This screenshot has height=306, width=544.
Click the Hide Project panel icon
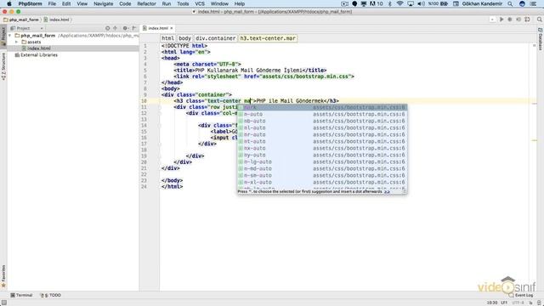pos(134,28)
